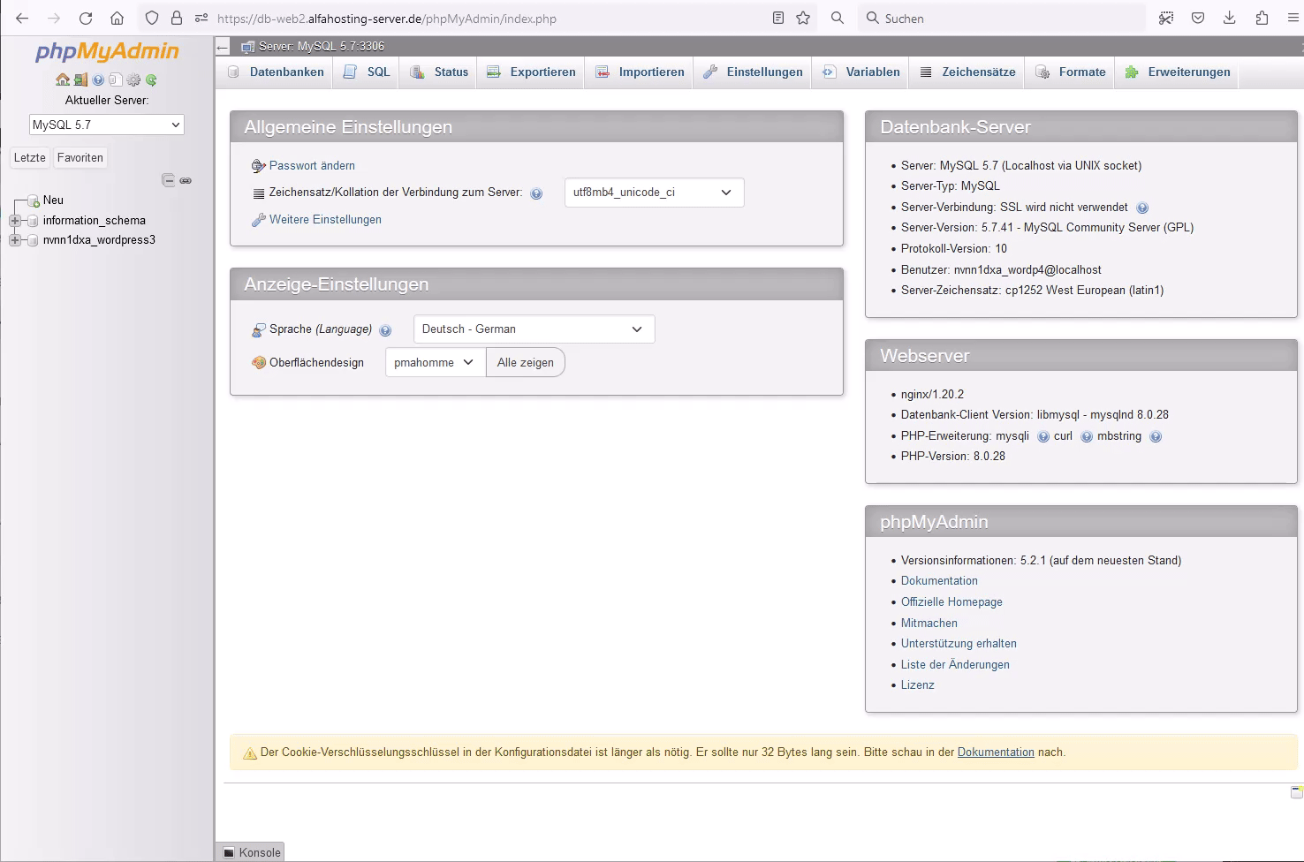Click the Neu new database icon
Screen dimensions: 1304x862
[x=34, y=201]
